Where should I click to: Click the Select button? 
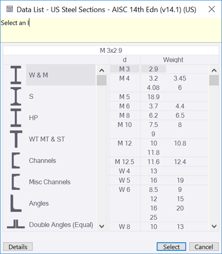(171, 247)
